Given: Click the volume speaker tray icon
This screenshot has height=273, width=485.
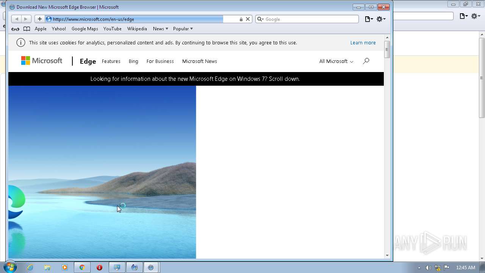Looking at the screenshot, I should (x=428, y=268).
